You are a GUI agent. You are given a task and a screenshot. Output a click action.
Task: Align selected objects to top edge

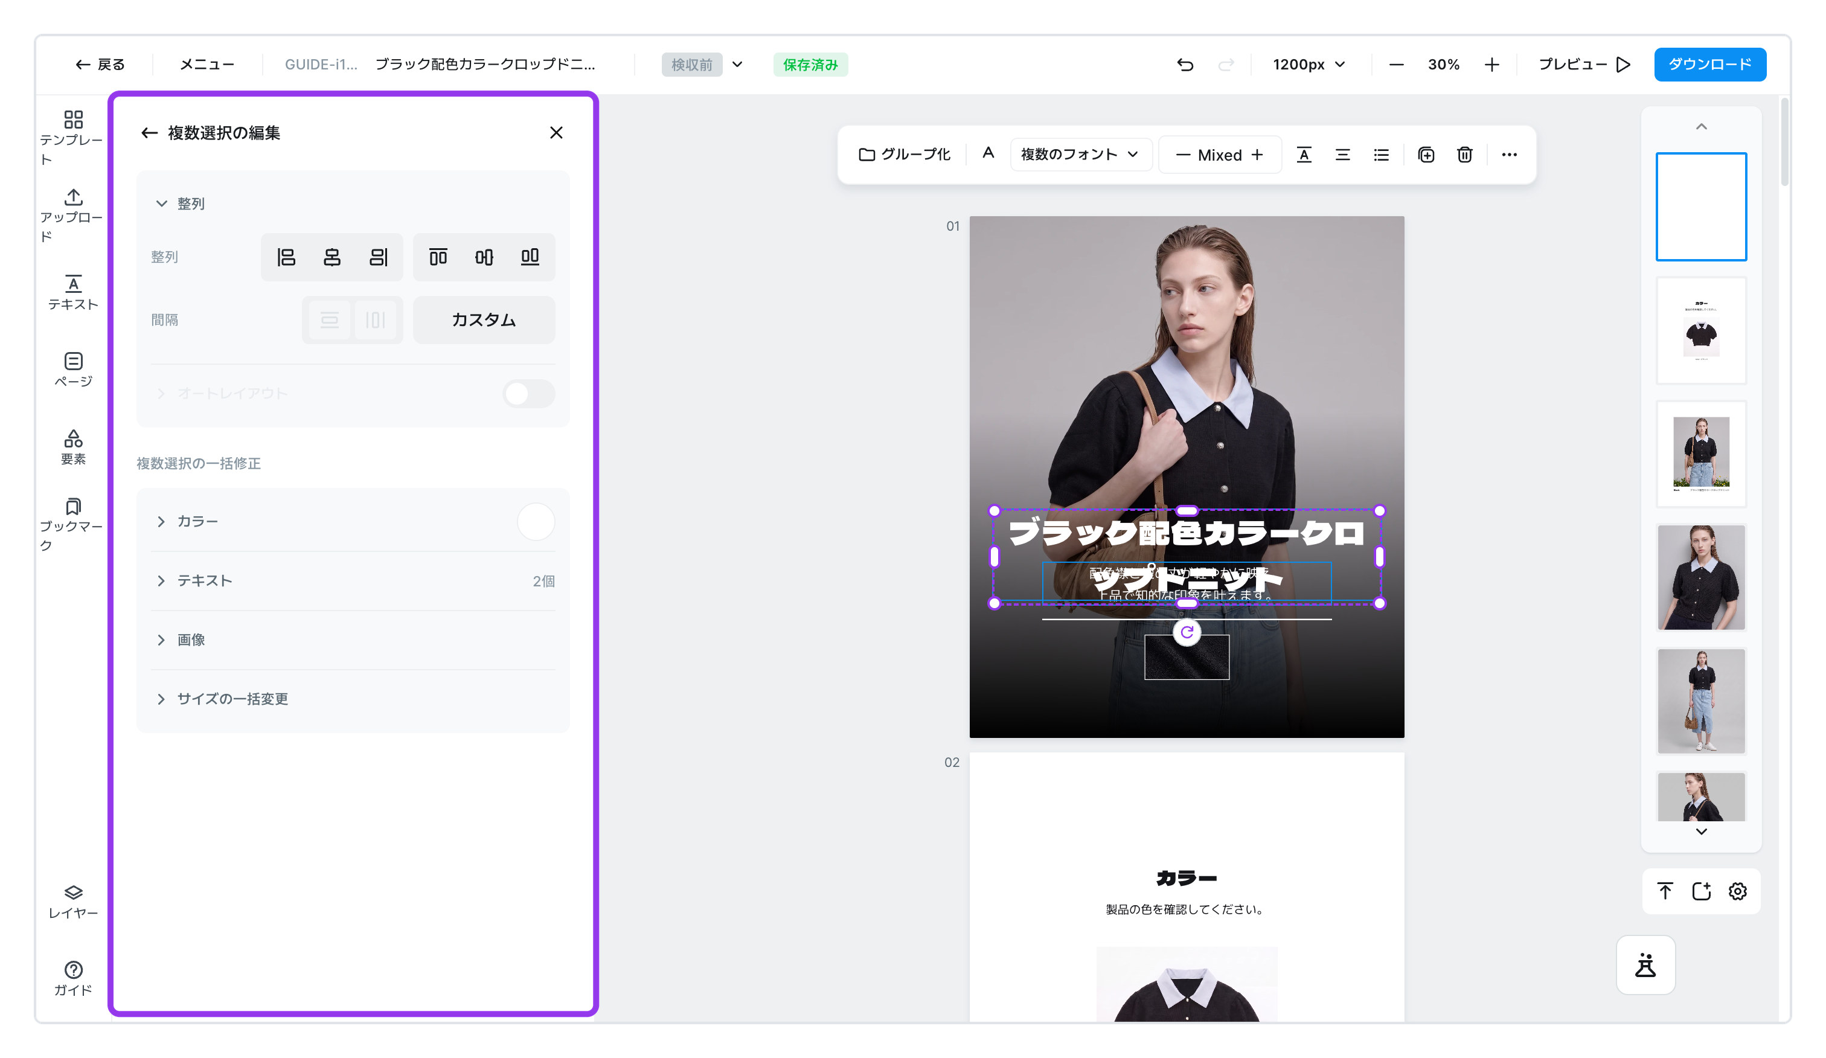click(x=438, y=257)
